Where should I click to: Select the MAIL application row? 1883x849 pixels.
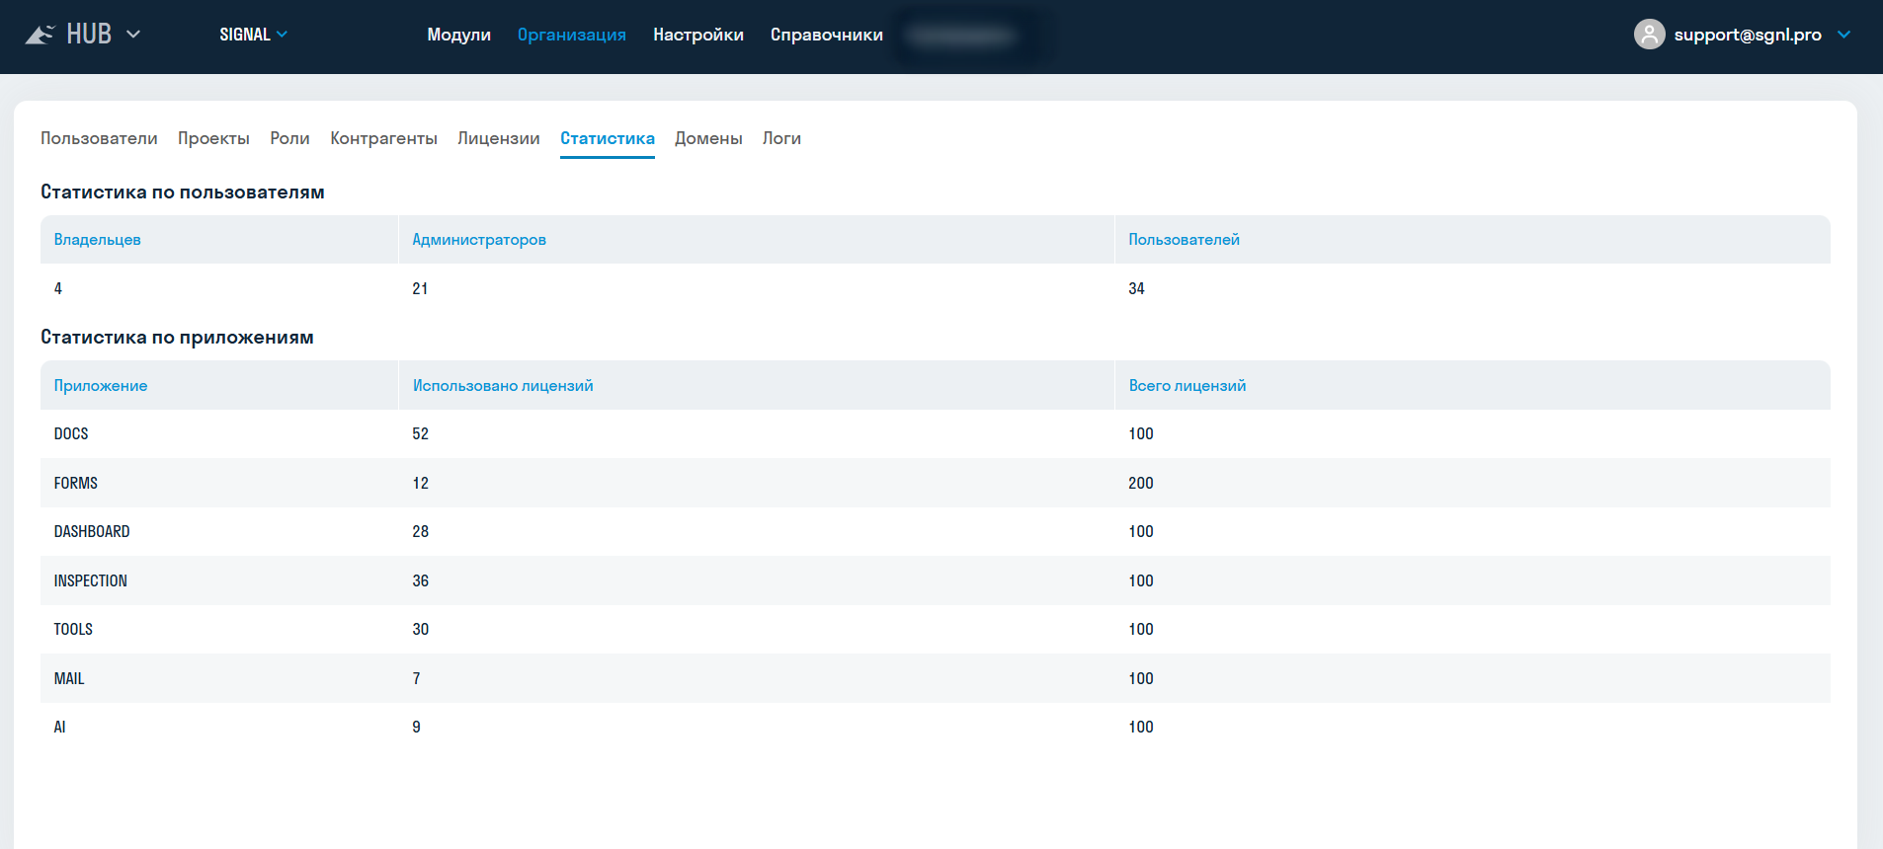936,678
